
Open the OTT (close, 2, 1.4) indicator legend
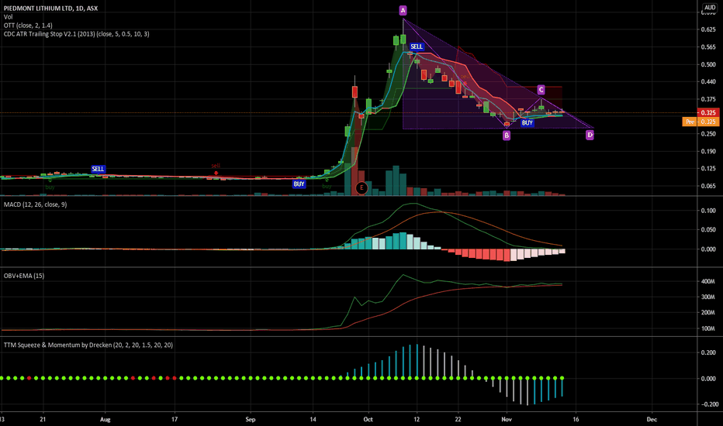[28, 26]
